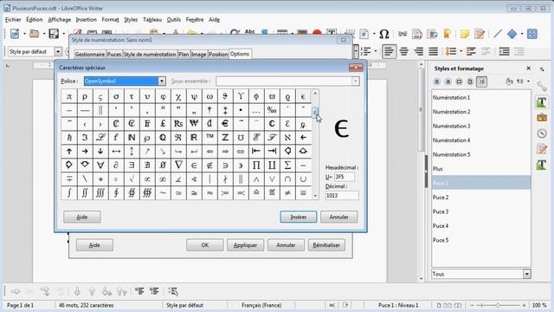554x312 pixels.
Task: Click the Save floppy disk icon
Action: [x=54, y=34]
